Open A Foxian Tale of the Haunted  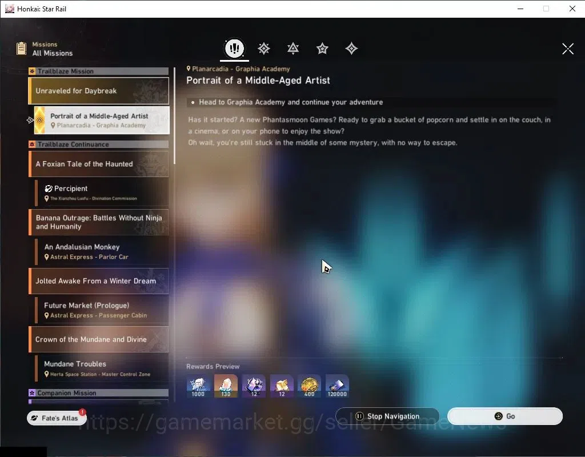tap(98, 164)
